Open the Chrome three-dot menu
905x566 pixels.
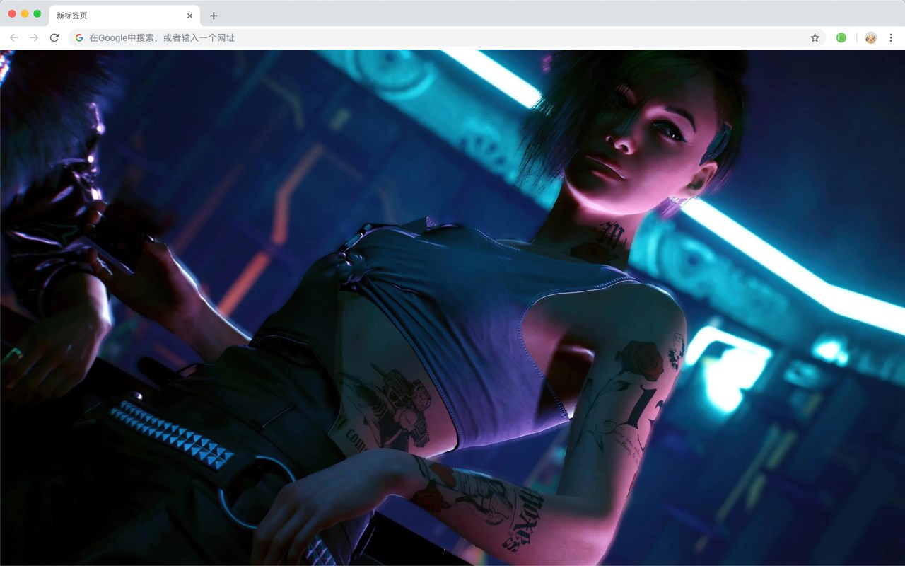point(891,37)
